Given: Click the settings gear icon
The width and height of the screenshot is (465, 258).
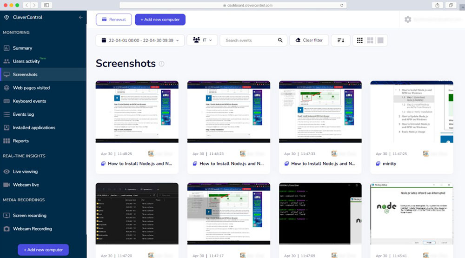Looking at the screenshot, I should coord(408,20).
